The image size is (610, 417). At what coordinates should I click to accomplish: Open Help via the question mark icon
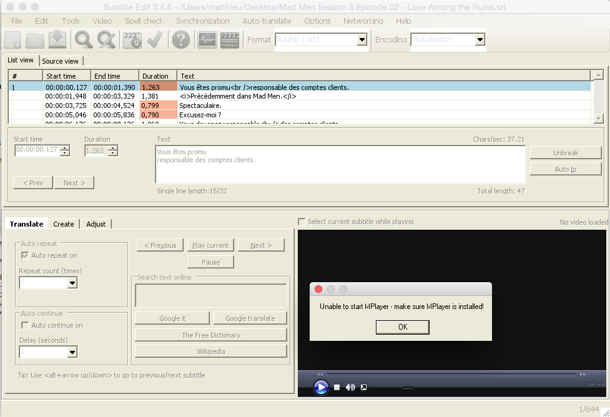180,39
